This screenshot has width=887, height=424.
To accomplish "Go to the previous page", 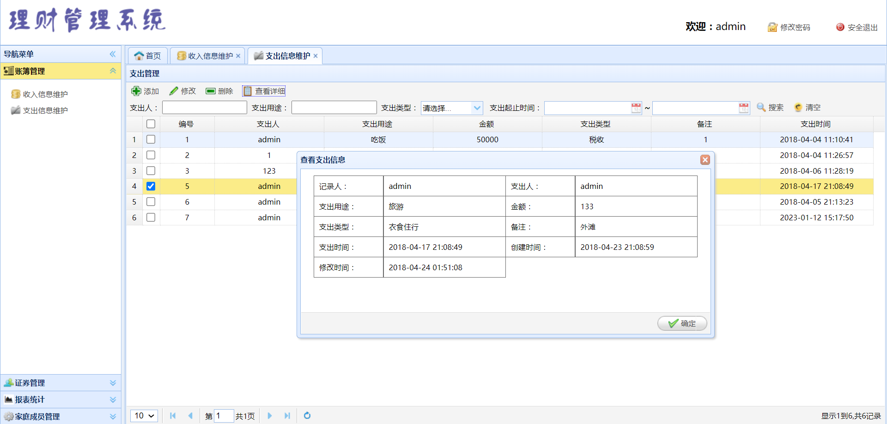I will pyautogui.click(x=190, y=416).
